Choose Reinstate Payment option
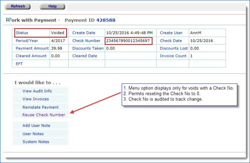The width and height of the screenshot is (250, 163). (x=40, y=107)
